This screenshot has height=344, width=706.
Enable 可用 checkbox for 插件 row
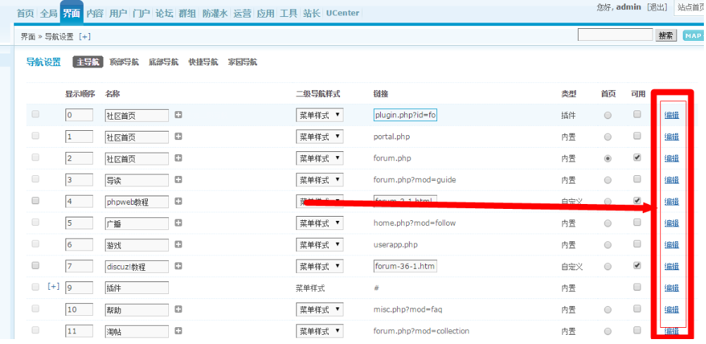637,287
